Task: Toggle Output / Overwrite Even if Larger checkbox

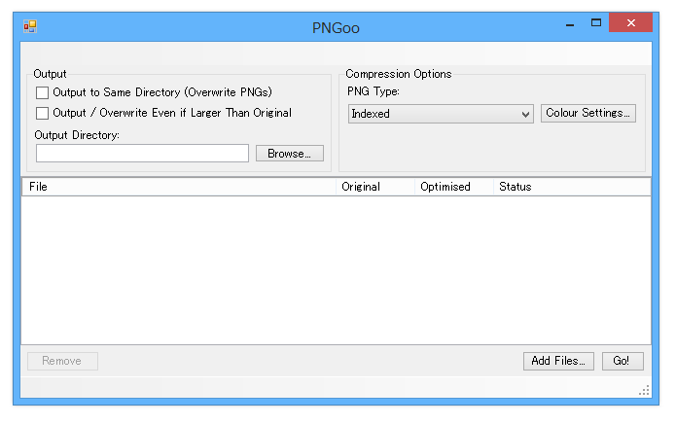Action: point(42,114)
